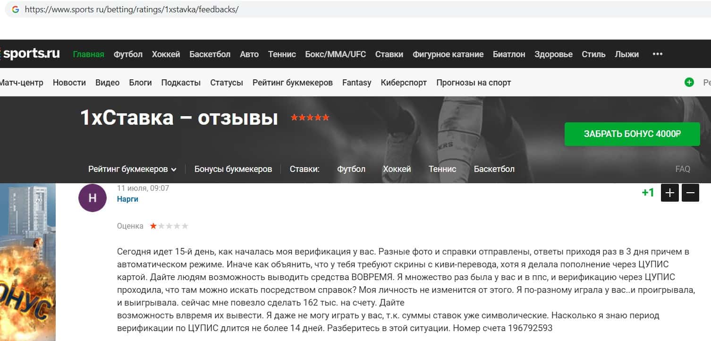Go to the Ставки top menu section

pyautogui.click(x=389, y=54)
